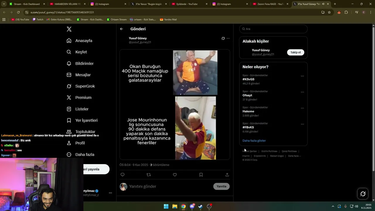Bookmark the post with bookmark icon
Viewport: 375px width, 211px height.
point(201,175)
